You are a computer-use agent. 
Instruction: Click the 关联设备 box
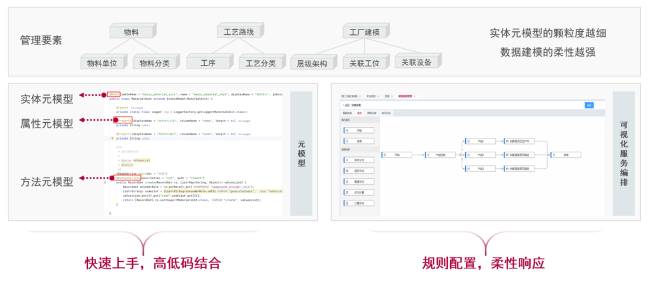416,62
